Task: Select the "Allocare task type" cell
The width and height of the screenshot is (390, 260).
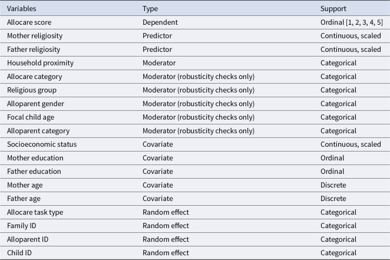Action: pyautogui.click(x=35, y=212)
